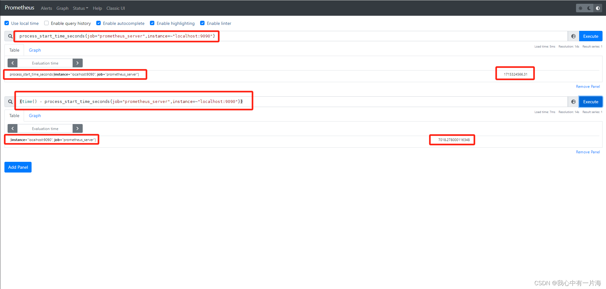Click the search icon of first query panel

point(10,36)
